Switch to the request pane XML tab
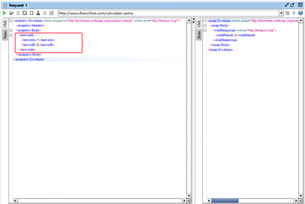The image size is (305, 204). click(5, 24)
